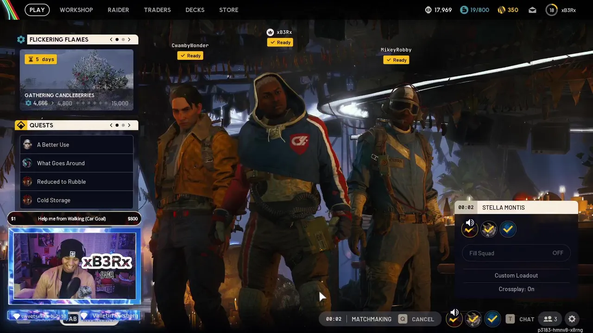The image size is (593, 333).
Task: Open the Cold Storage quest
Action: (76, 200)
